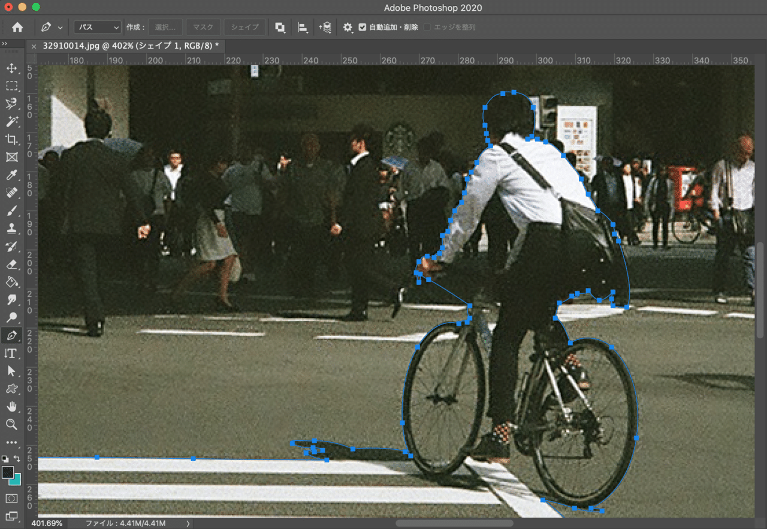Expand the collapsed toolbox double-arrow
This screenshot has width=767, height=529.
point(4,44)
